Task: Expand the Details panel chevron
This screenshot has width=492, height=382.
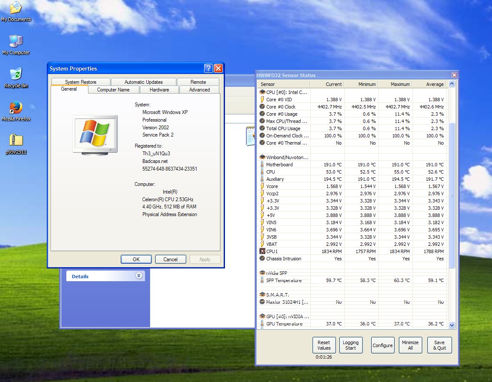Action: coord(139,276)
